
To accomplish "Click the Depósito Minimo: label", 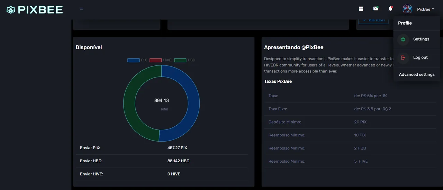I will [285, 122].
